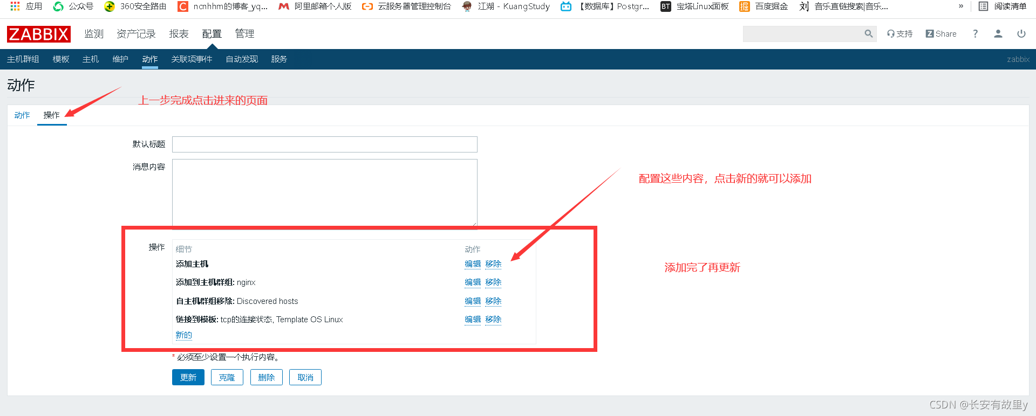
Task: Click the Share button
Action: [x=941, y=34]
